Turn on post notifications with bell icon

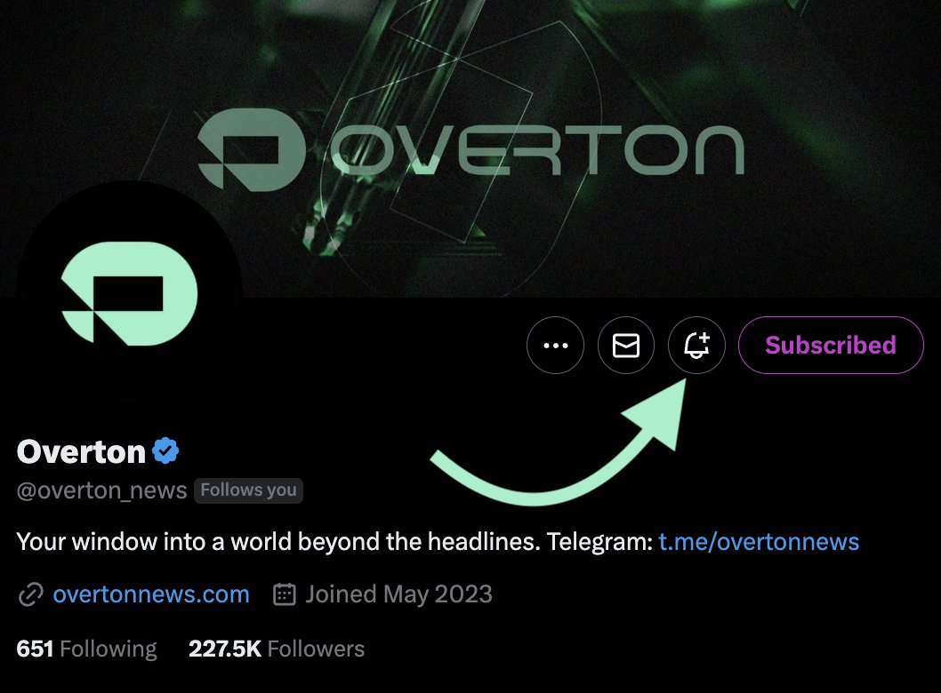696,346
